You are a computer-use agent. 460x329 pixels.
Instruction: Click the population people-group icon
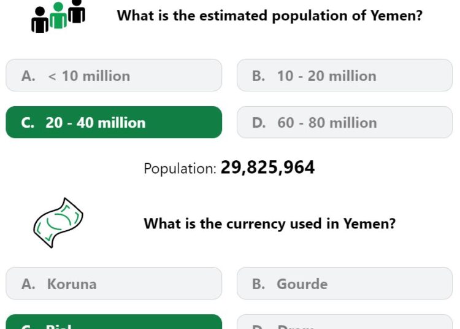click(x=58, y=16)
